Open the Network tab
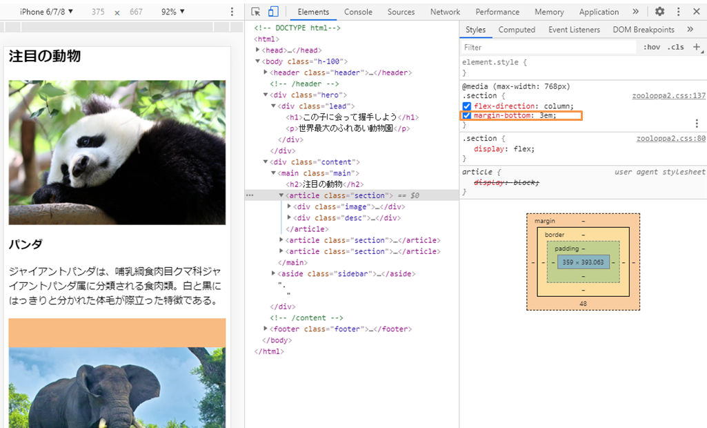707x428 pixels. (x=445, y=12)
